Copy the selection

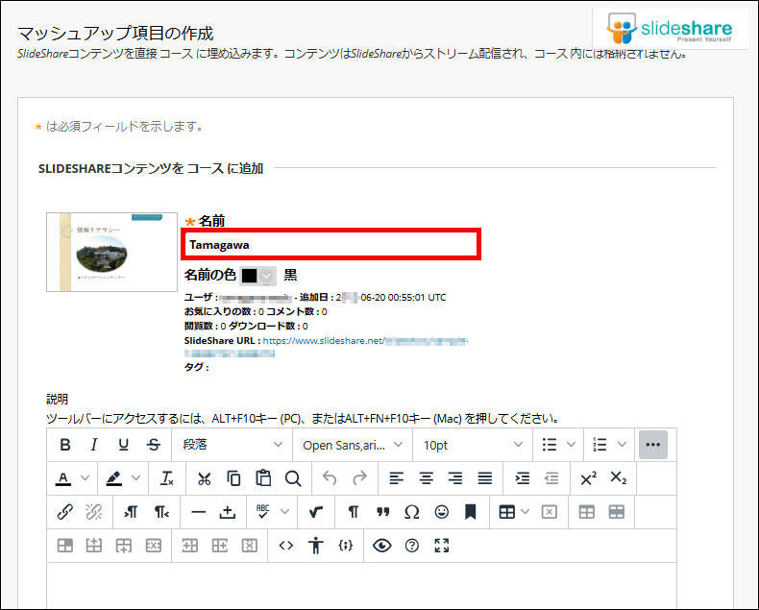click(x=233, y=478)
